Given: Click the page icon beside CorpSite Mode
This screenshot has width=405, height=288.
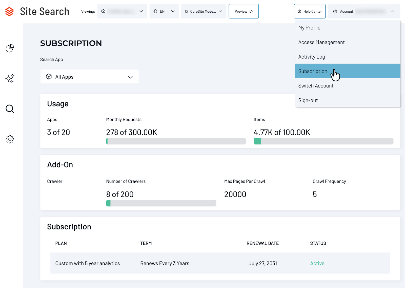Looking at the screenshot, I should point(187,11).
